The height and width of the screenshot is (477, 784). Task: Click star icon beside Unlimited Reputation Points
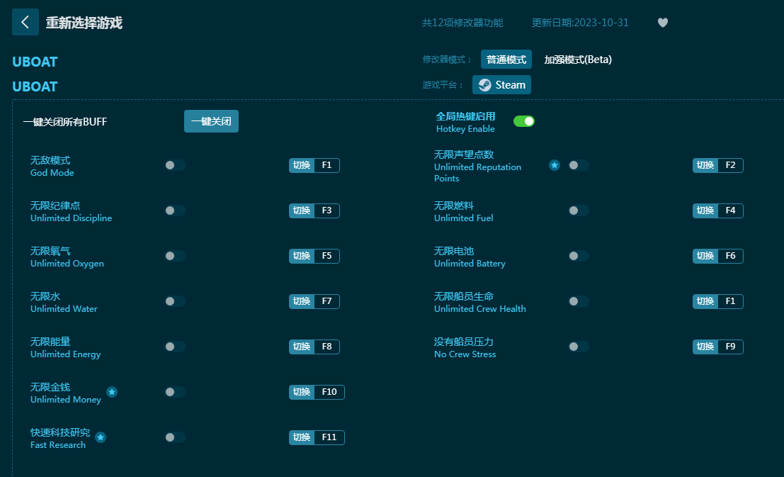[555, 165]
